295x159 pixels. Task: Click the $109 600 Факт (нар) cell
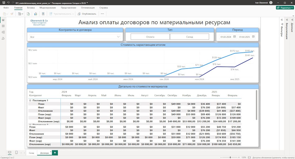[x=236, y=118]
